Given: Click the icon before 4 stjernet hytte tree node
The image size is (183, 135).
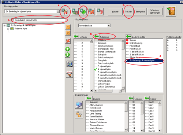Looking at the screenshot, I should pos(12,29).
